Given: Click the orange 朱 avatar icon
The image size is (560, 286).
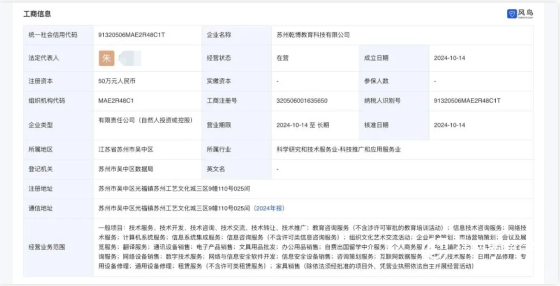Looking at the screenshot, I should click(x=106, y=58).
